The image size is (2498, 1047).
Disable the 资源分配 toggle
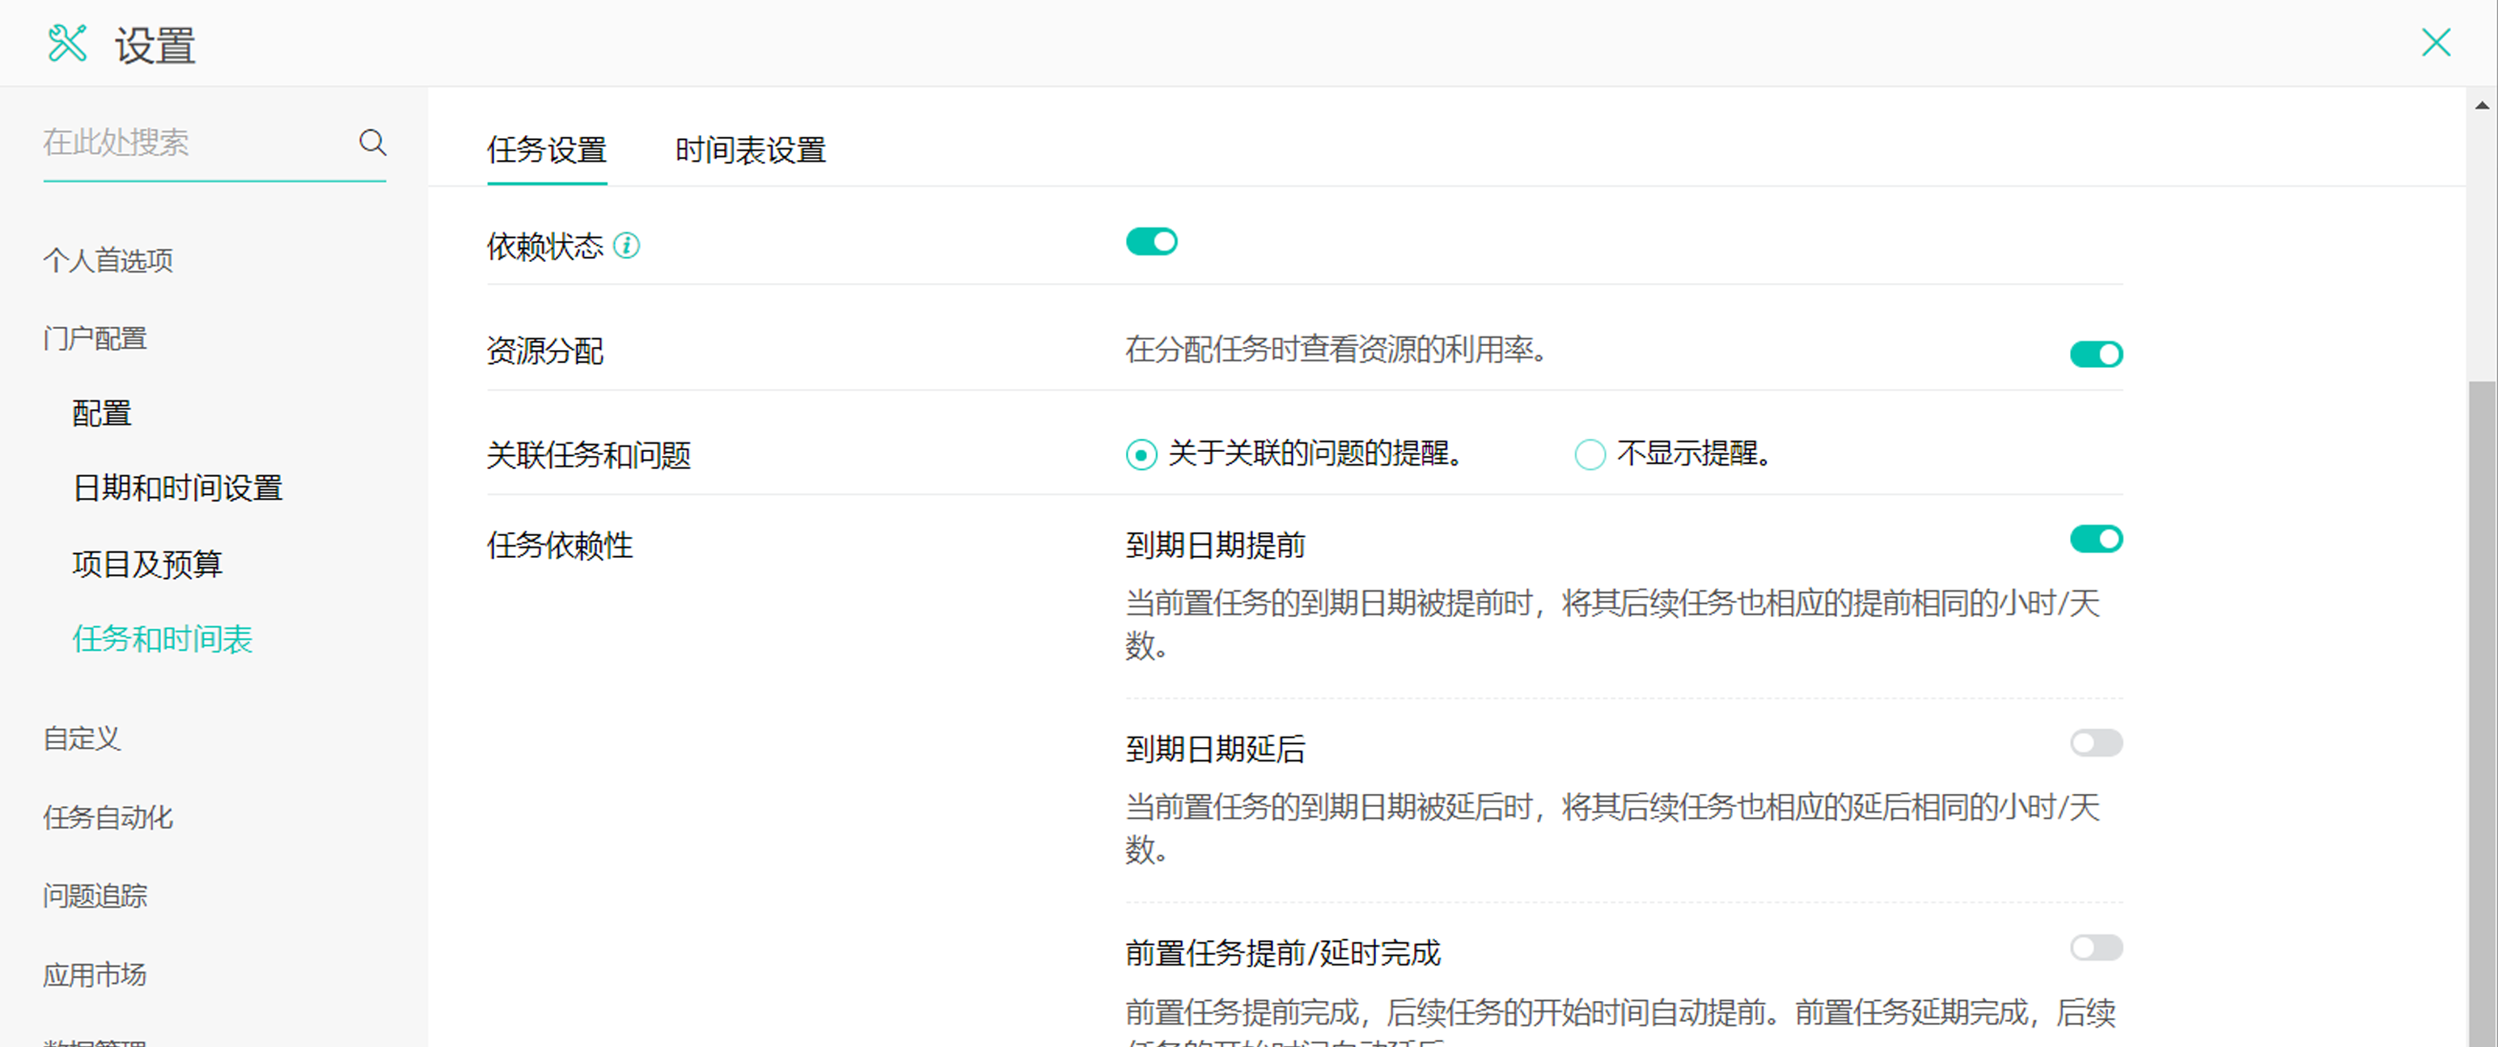(x=2096, y=354)
